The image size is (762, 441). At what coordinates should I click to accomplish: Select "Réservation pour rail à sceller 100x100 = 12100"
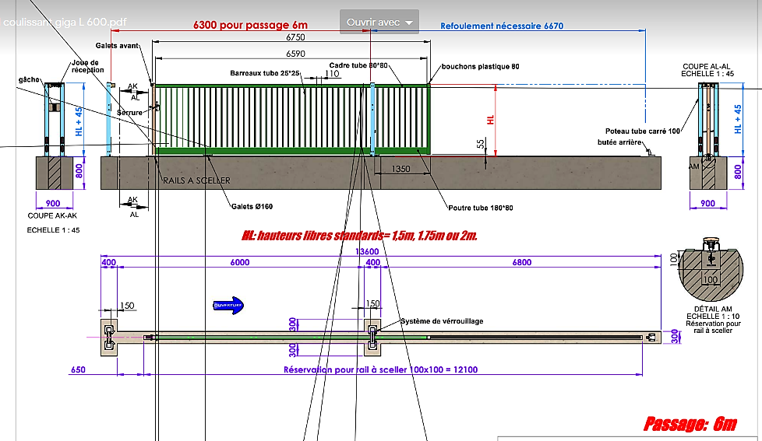click(380, 369)
